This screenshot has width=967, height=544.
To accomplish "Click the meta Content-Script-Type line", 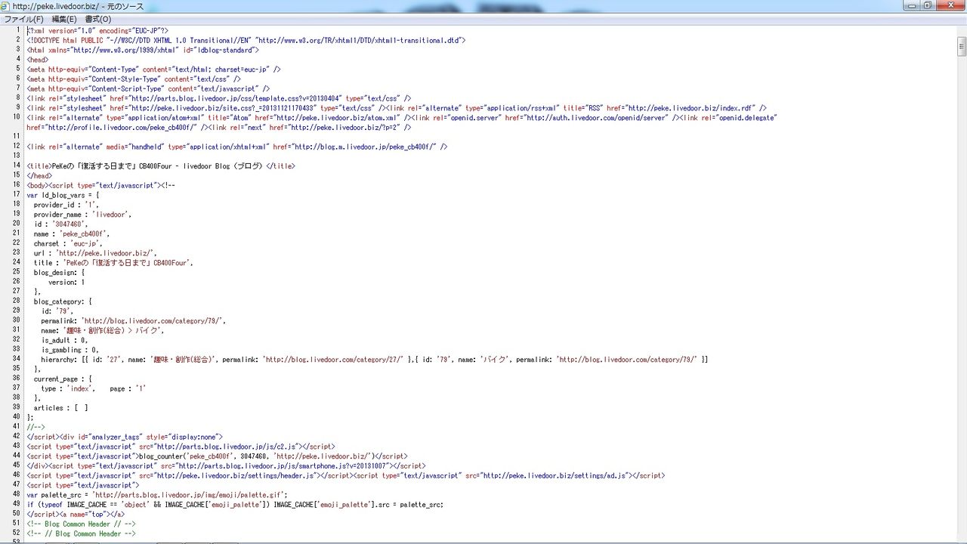I will pos(148,88).
